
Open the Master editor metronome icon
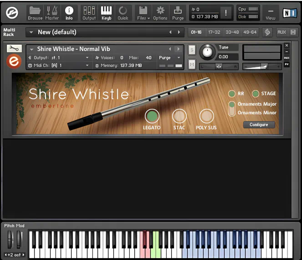point(52,13)
